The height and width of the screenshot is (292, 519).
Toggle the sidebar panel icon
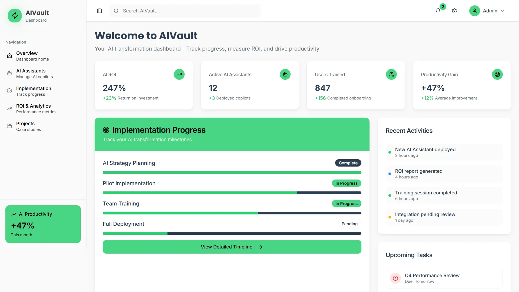pyautogui.click(x=99, y=11)
